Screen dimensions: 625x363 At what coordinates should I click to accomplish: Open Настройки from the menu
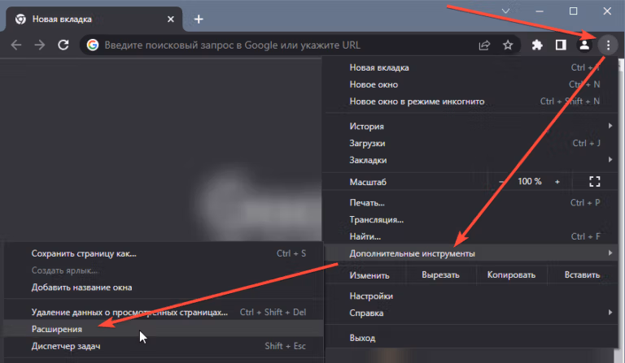(x=472, y=296)
